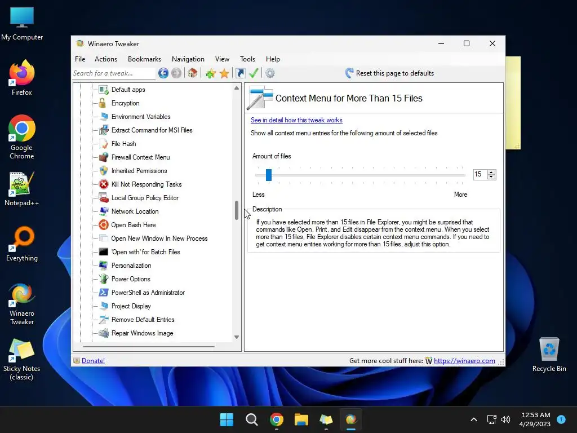Add bookmark with green plus star icon
Image resolution: width=577 pixels, height=433 pixels.
pyautogui.click(x=211, y=73)
